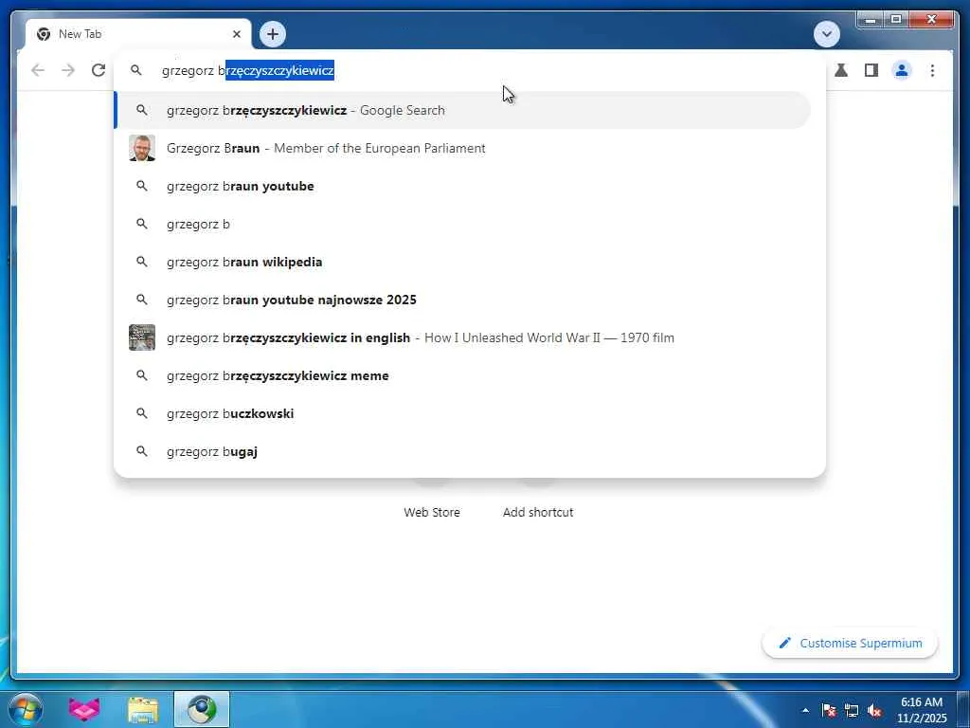Close the New Tab tab
The width and height of the screenshot is (970, 728).
236,34
